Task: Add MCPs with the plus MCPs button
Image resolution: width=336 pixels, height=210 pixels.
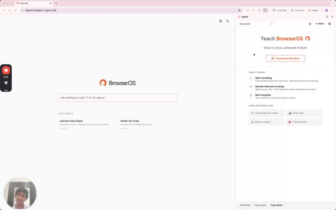Action: pyautogui.click(x=320, y=24)
